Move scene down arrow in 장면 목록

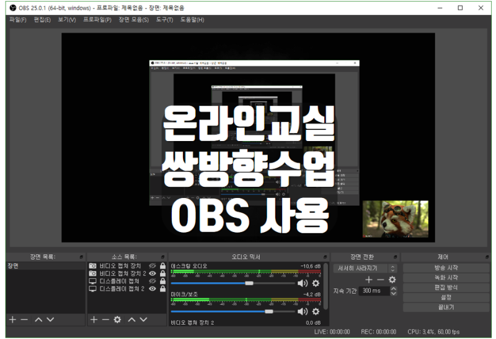pyautogui.click(x=50, y=320)
